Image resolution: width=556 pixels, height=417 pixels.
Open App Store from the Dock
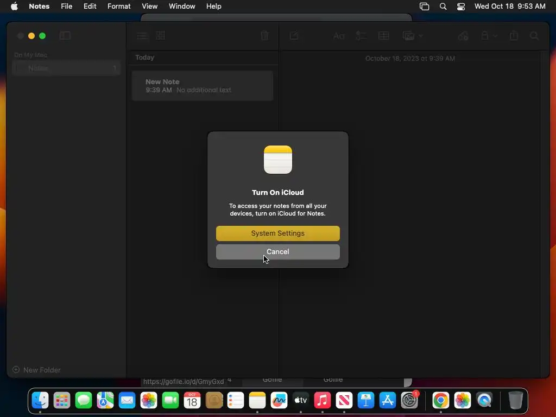coord(388,400)
